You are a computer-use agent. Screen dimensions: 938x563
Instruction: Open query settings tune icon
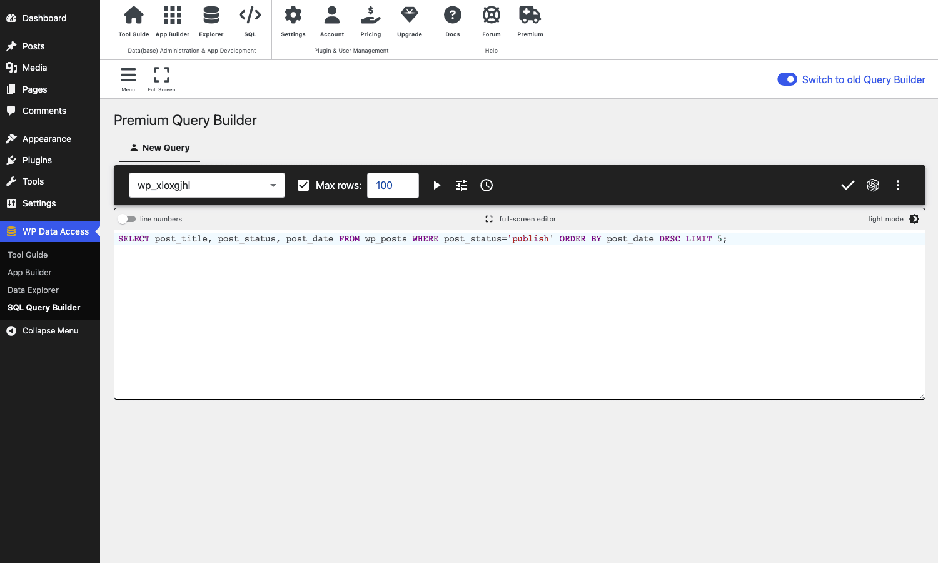[461, 185]
